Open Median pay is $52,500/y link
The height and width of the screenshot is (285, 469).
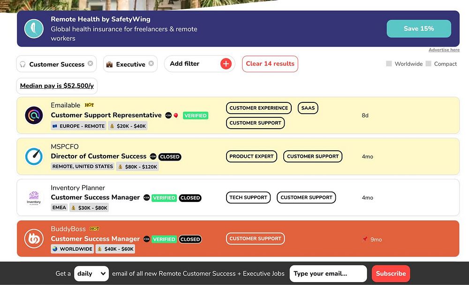coord(57,86)
